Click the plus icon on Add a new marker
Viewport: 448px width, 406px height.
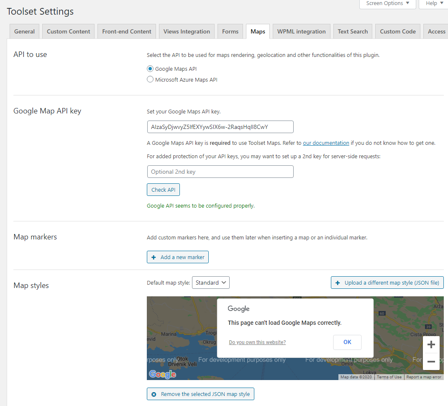(x=154, y=257)
